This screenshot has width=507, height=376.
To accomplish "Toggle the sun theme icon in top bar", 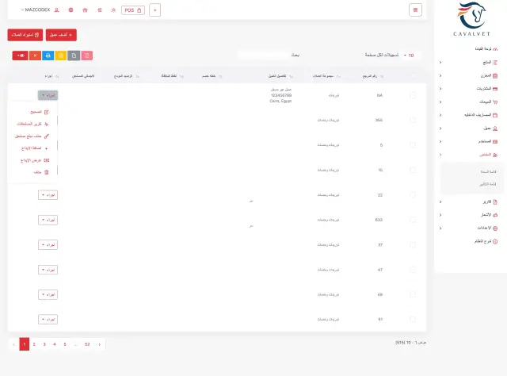I will tap(113, 10).
